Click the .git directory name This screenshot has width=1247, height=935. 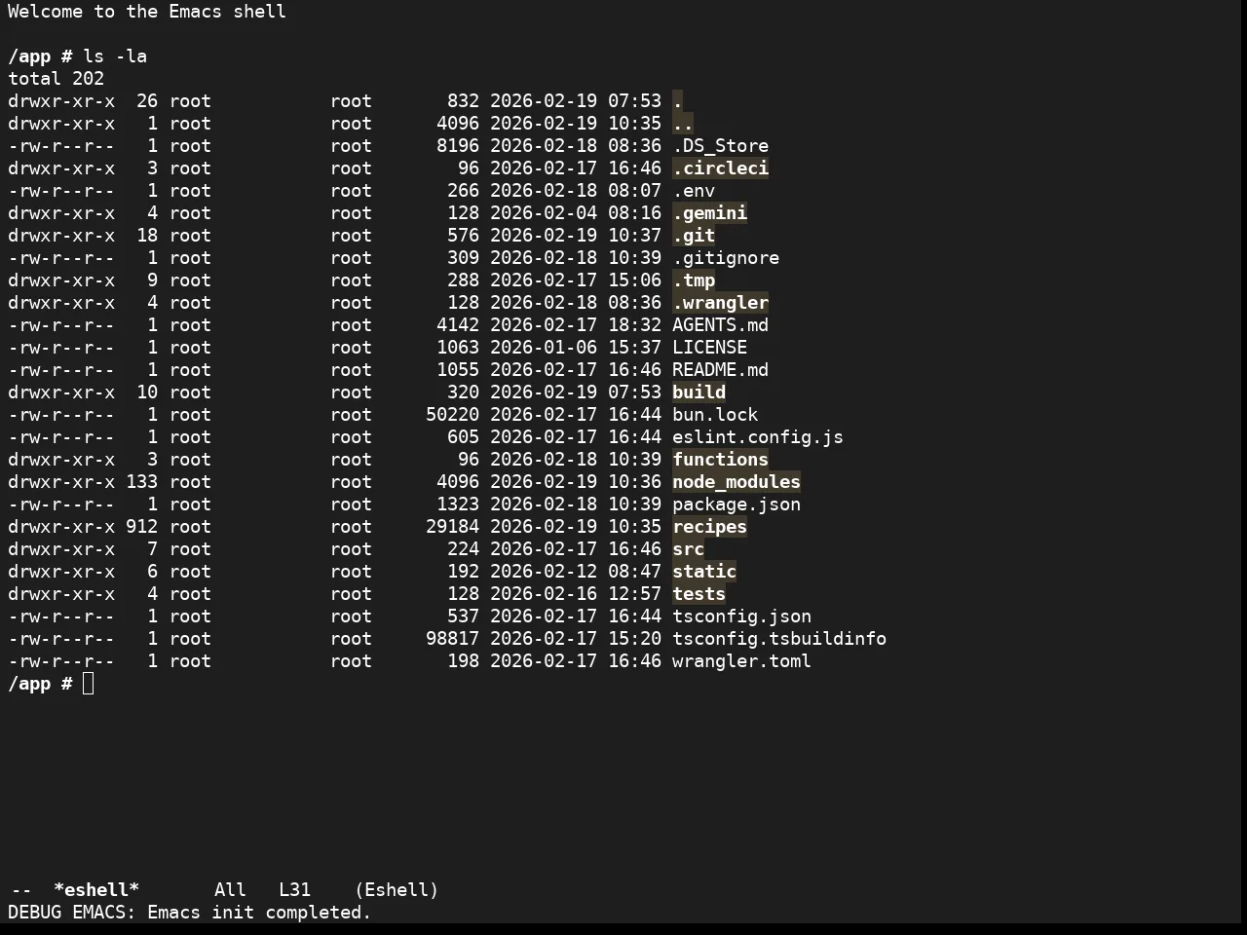coord(694,236)
